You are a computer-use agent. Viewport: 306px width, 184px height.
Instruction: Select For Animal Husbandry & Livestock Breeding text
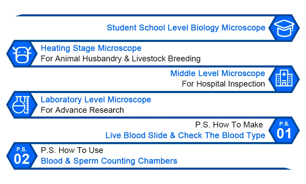(121, 59)
